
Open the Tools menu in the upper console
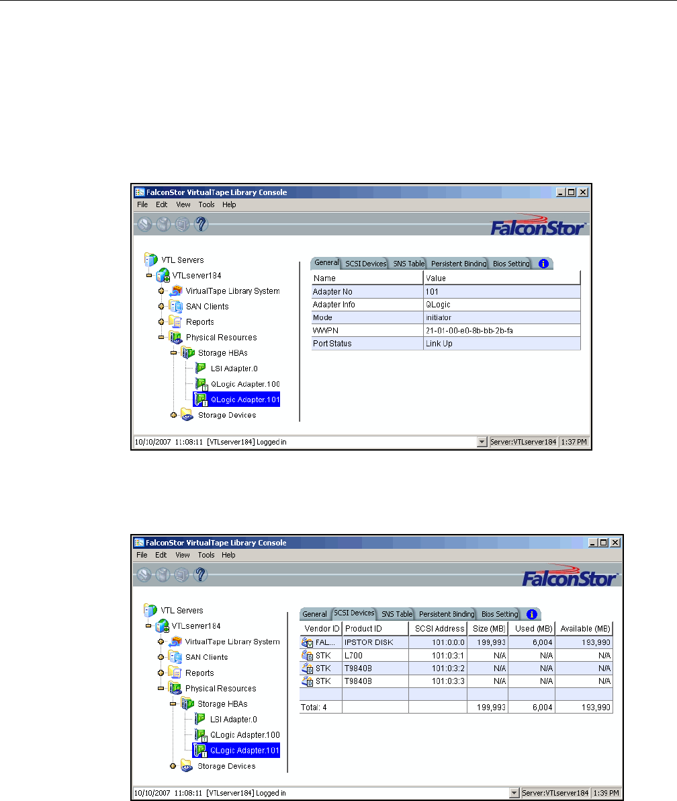[207, 204]
